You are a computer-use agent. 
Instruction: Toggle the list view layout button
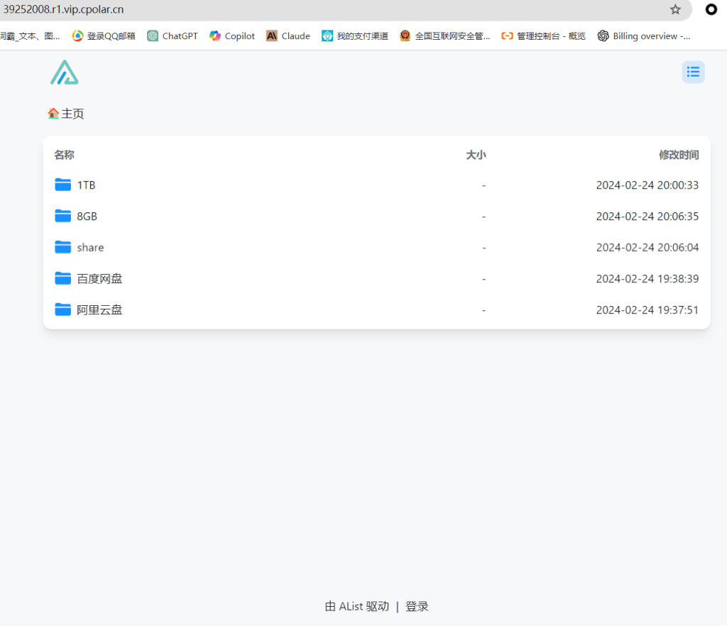point(693,72)
